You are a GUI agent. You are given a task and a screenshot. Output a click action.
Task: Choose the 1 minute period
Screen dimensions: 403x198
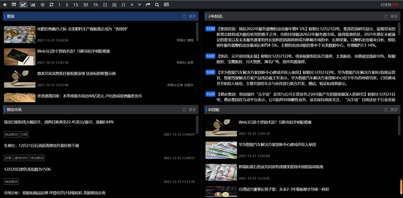59,5
